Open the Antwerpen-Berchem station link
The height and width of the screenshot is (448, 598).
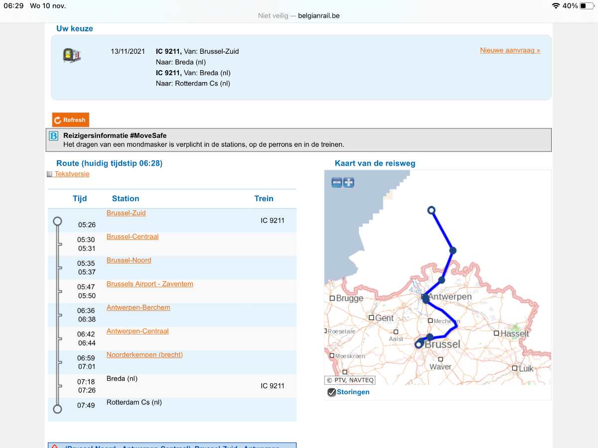(138, 308)
